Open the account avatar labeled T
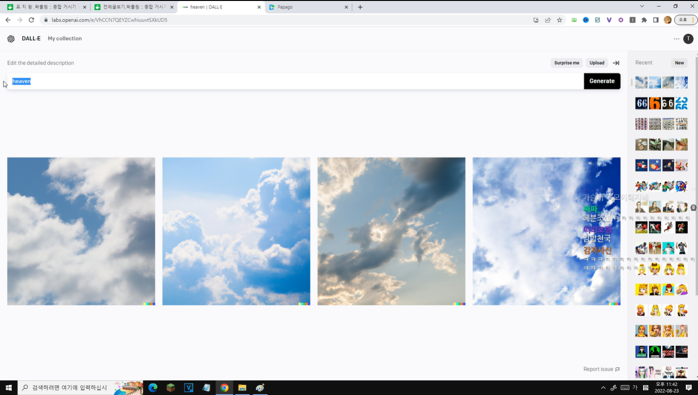698x395 pixels. (x=688, y=39)
